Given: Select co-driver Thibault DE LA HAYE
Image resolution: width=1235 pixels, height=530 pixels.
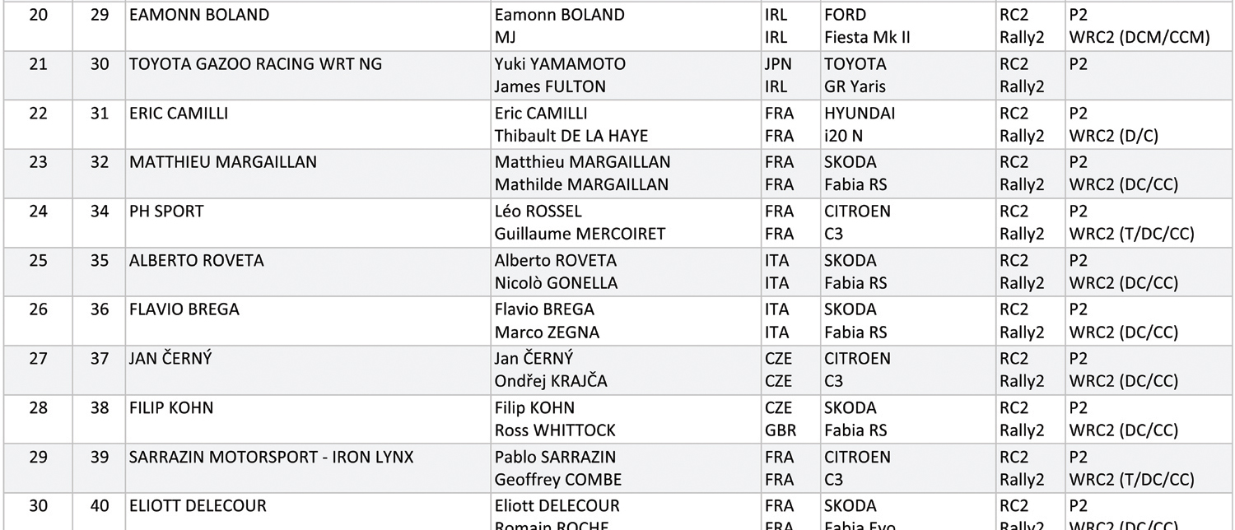Looking at the screenshot, I should (x=571, y=136).
